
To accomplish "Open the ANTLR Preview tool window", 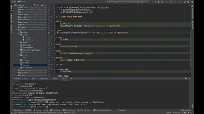I will (x=69, y=110).
